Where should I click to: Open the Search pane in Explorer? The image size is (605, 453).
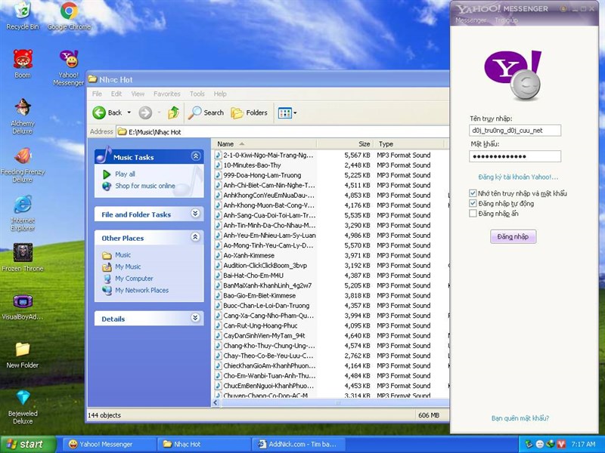206,112
